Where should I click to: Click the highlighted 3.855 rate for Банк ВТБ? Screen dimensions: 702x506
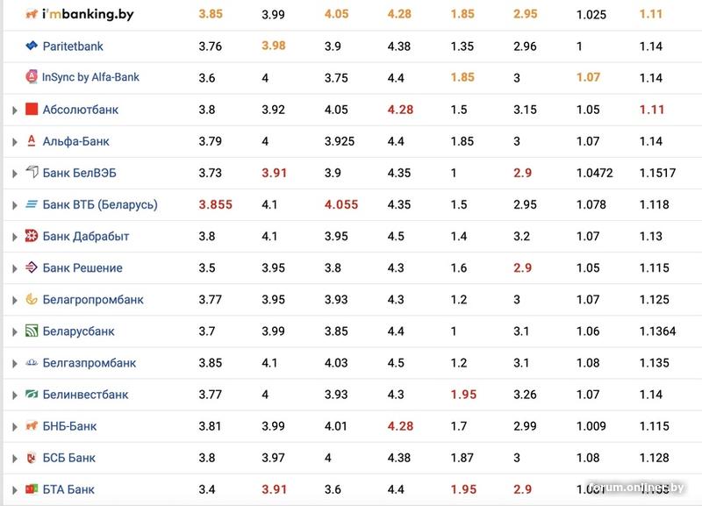[215, 204]
